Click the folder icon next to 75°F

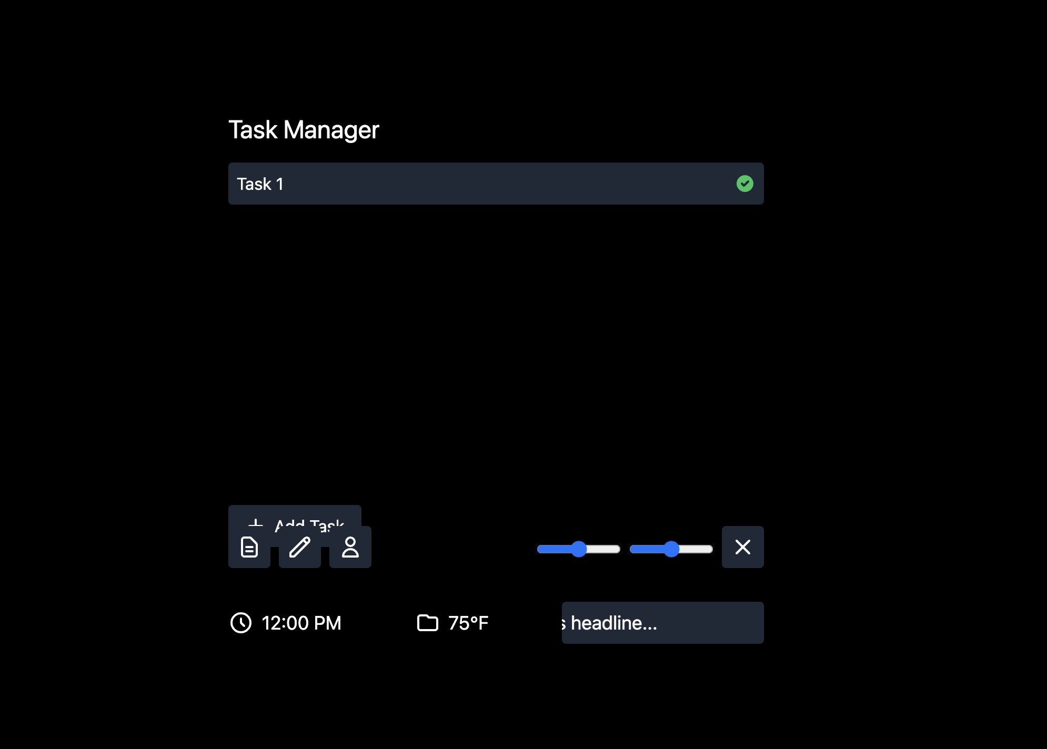[427, 623]
